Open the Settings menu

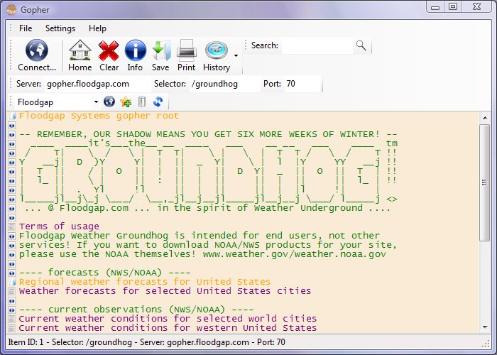click(x=60, y=28)
